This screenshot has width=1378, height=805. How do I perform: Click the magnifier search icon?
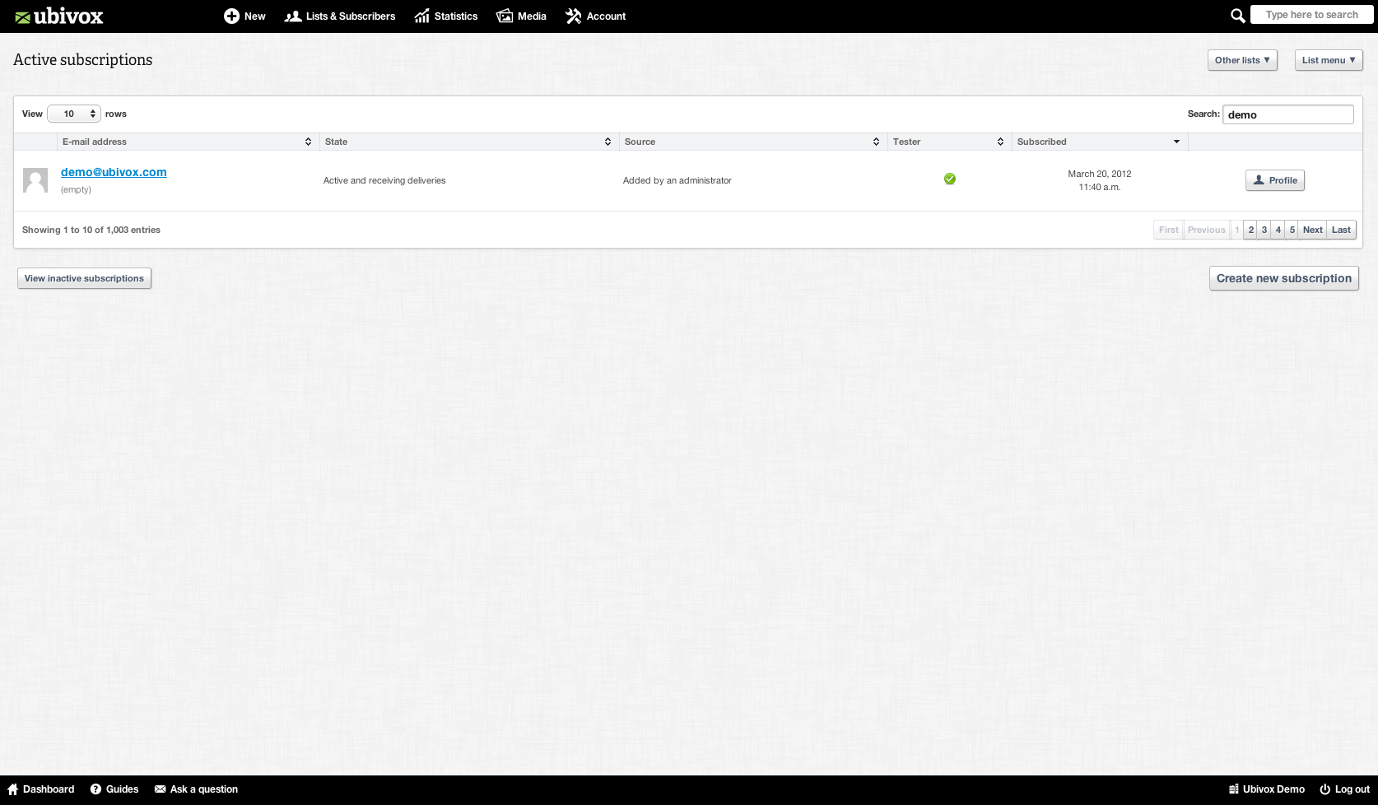click(x=1237, y=16)
